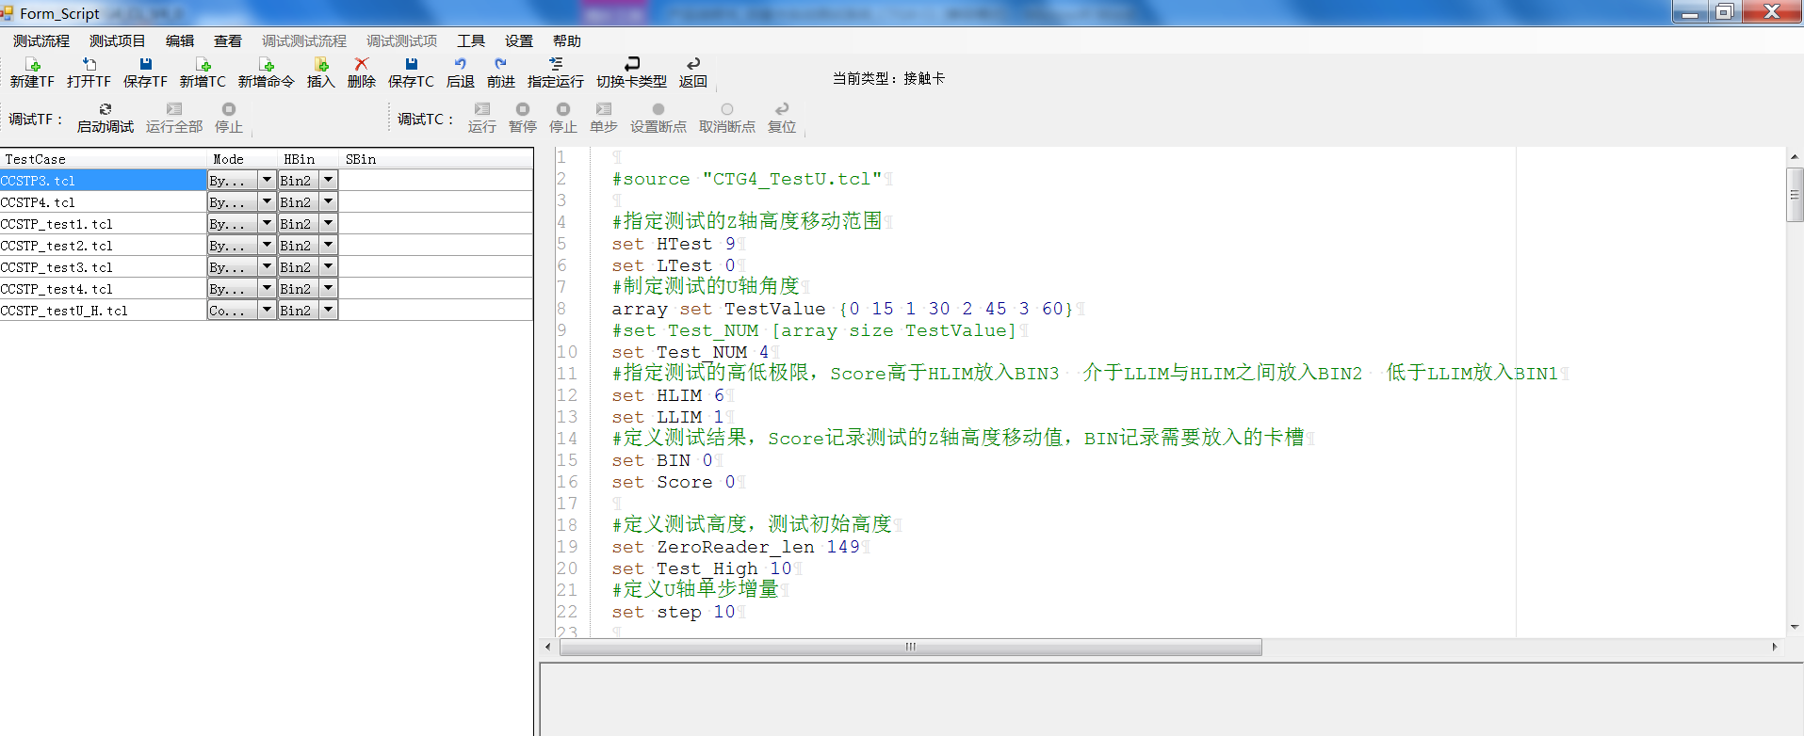Screen dimensions: 1804x736
Task: Open the 工具 menu
Action: tap(471, 41)
